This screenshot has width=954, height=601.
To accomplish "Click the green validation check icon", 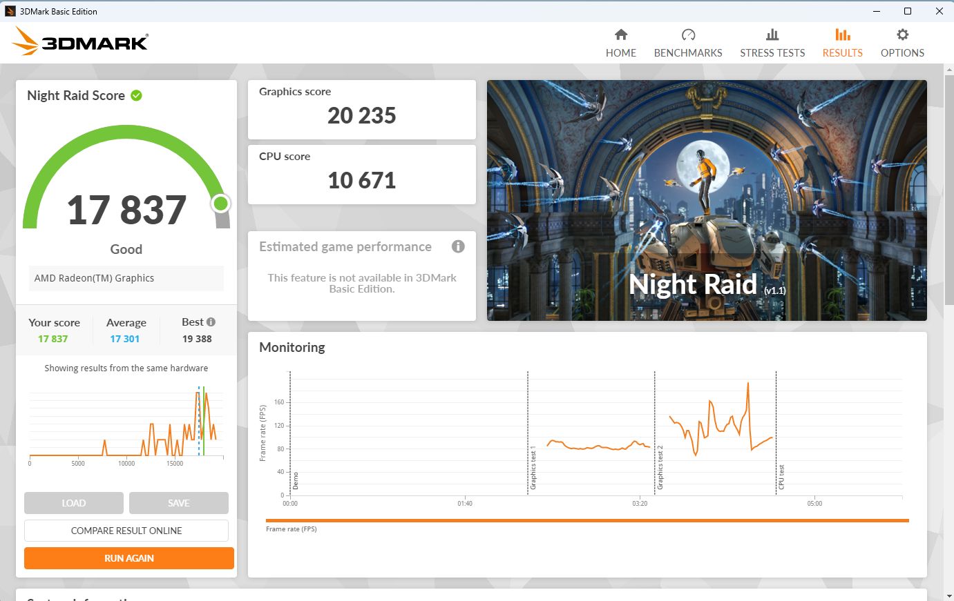I will point(136,95).
